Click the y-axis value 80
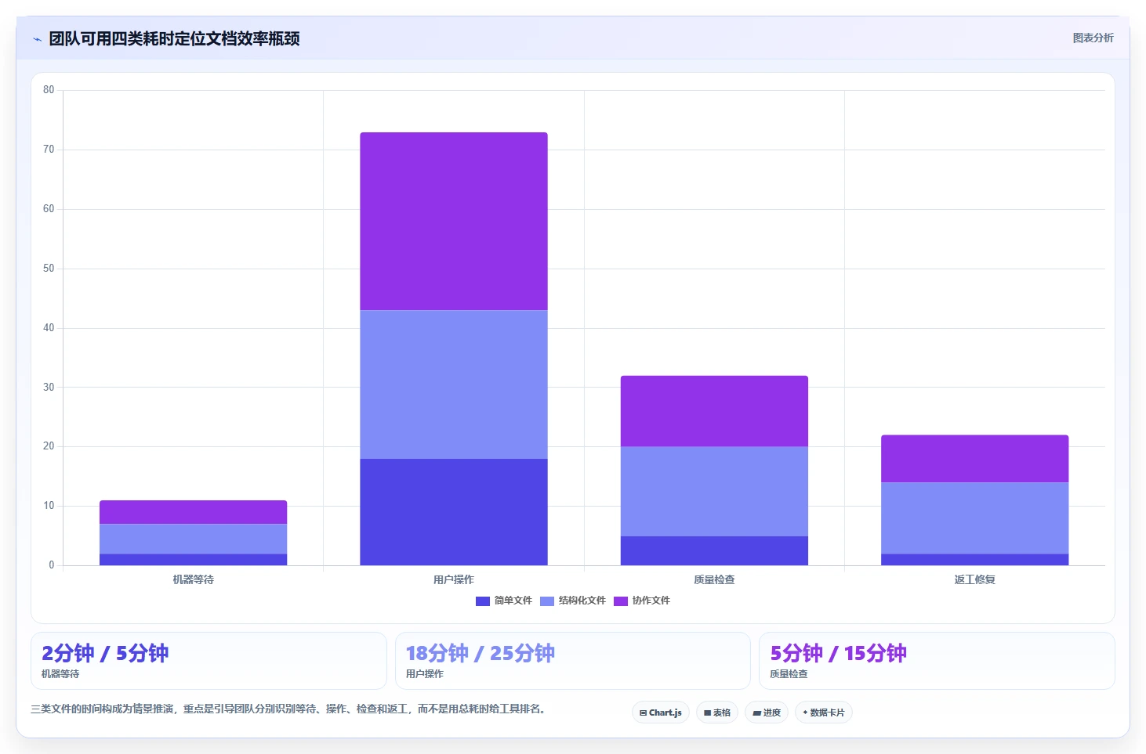 49,90
